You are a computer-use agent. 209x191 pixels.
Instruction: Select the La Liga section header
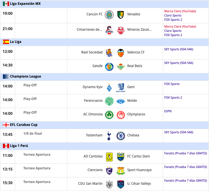click(104, 42)
